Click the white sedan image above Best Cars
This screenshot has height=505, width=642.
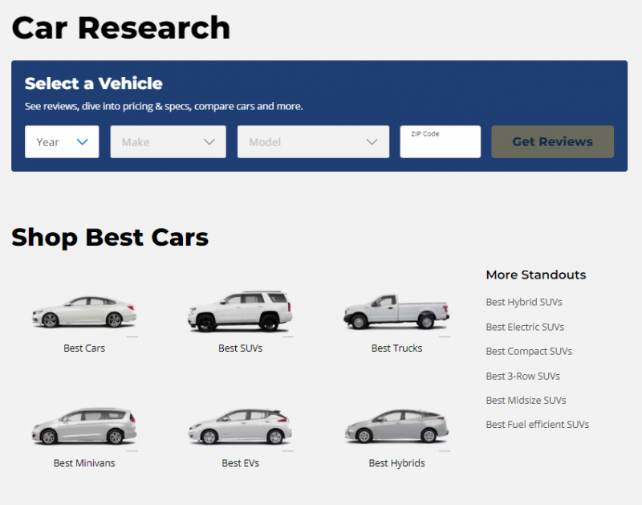[84, 312]
